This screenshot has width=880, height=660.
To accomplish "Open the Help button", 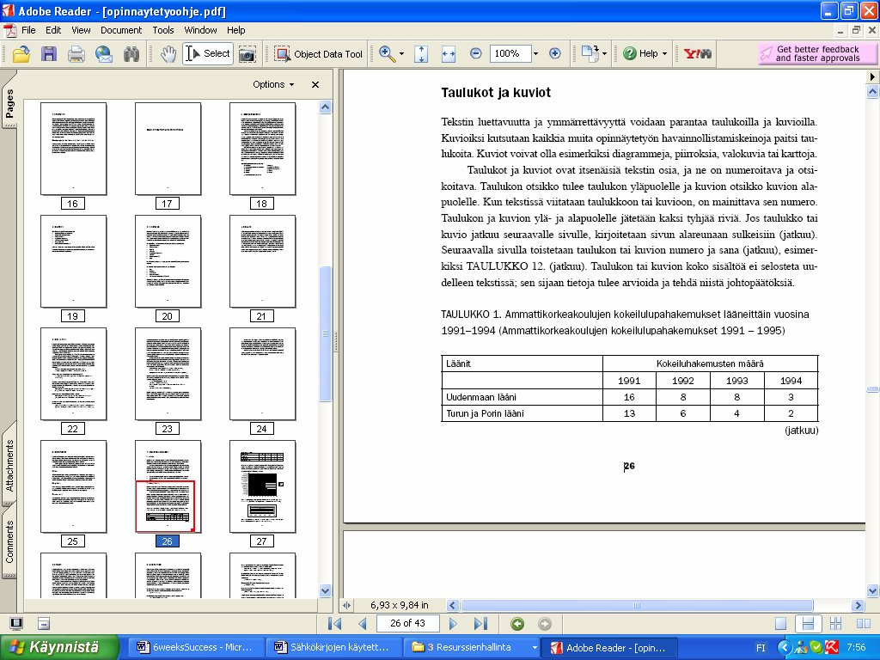I will [x=641, y=54].
